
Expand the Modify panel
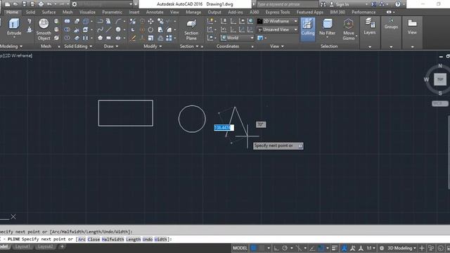click(x=153, y=46)
